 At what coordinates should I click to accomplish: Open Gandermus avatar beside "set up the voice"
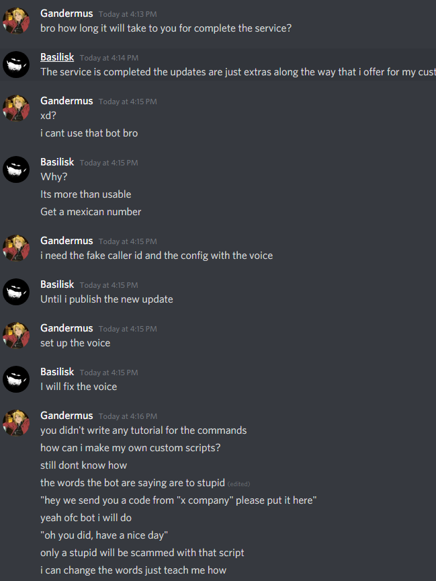pos(16,336)
